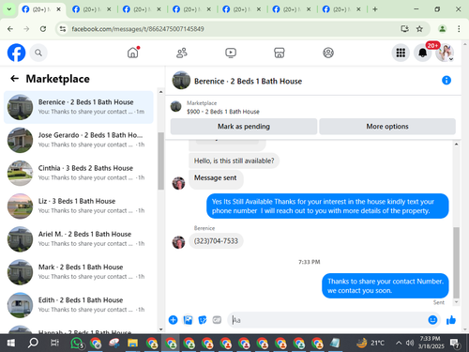Open the Marketplace storefront icon
This screenshot has width=469, height=352.
(x=280, y=53)
